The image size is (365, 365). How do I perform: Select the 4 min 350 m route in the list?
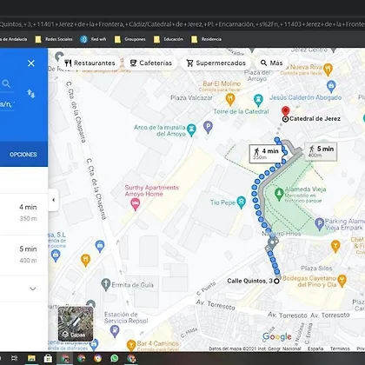pos(23,214)
